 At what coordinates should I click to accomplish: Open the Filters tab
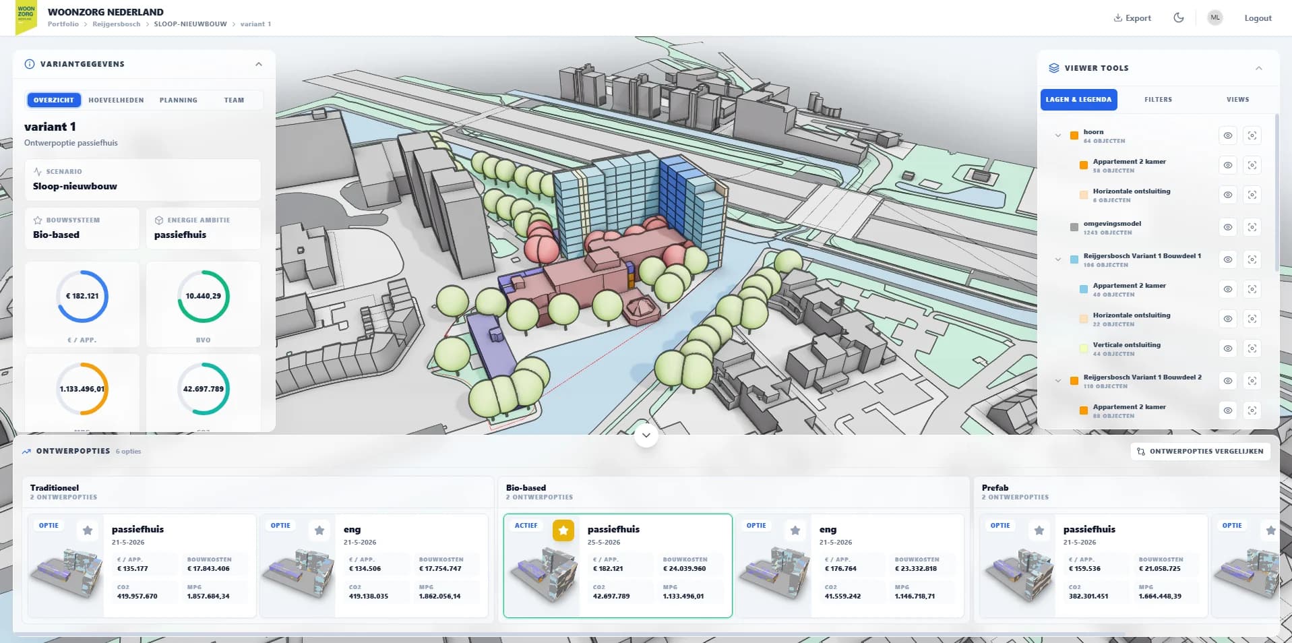click(1158, 99)
